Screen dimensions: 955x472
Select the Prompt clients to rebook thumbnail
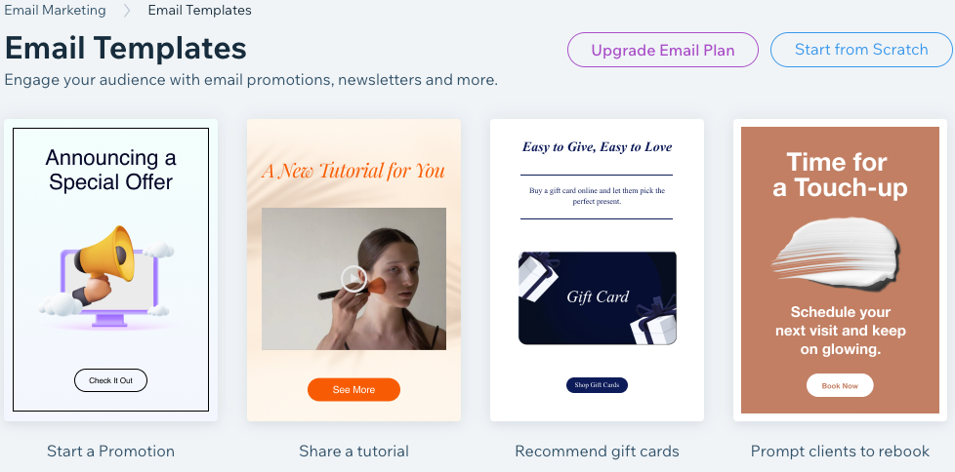(840, 270)
